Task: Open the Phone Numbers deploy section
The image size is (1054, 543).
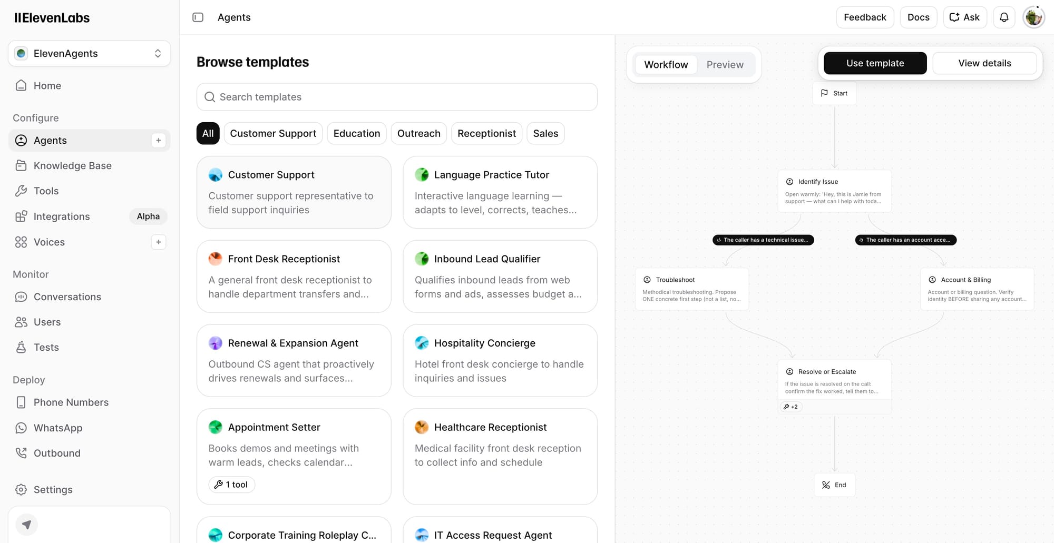Action: [x=70, y=402]
